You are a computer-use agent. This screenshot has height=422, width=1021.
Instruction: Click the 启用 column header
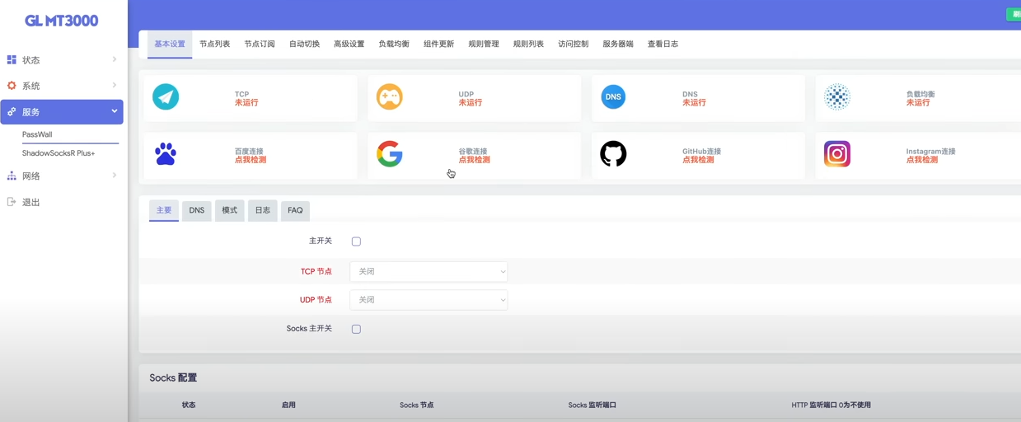point(288,405)
